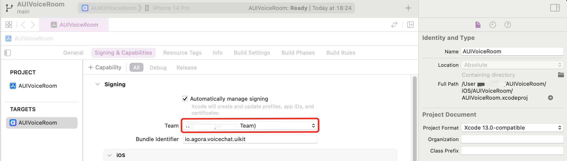This screenshot has height=161, width=567.
Task: Hide the inspectors panel
Action: [555, 8]
